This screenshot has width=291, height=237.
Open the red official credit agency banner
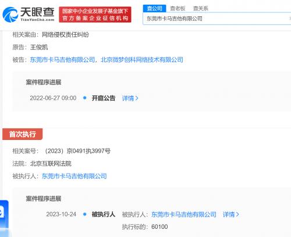click(x=95, y=15)
